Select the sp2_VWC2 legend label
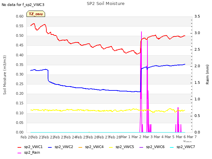The width and height of the screenshot is (212, 159). coord(64,147)
